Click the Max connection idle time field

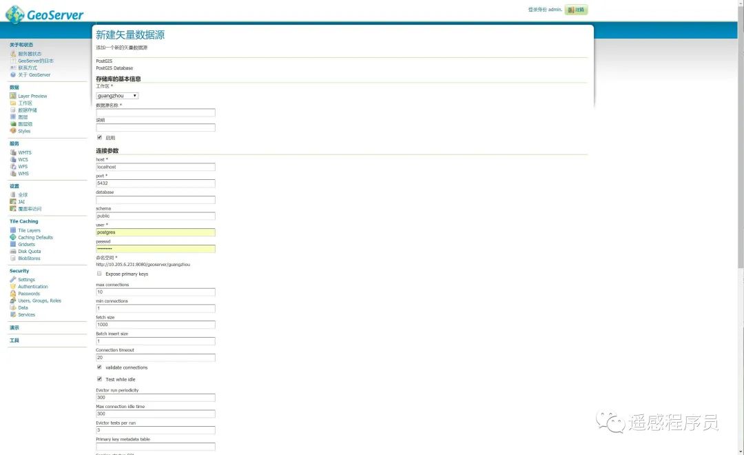pos(156,414)
